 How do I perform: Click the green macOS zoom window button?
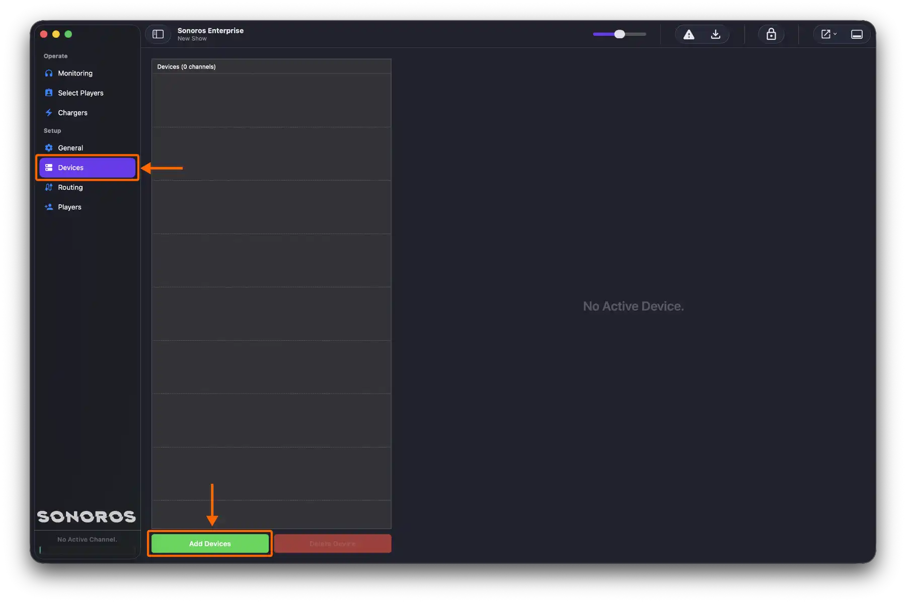(68, 34)
